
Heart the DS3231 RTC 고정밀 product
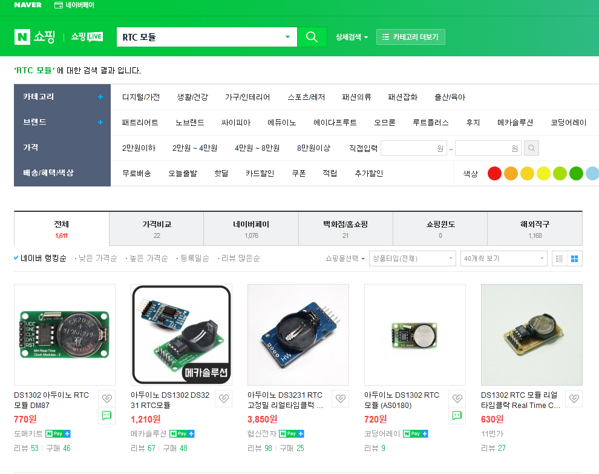[341, 399]
